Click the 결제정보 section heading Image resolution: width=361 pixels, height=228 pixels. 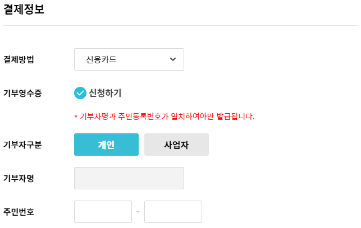pos(24,10)
